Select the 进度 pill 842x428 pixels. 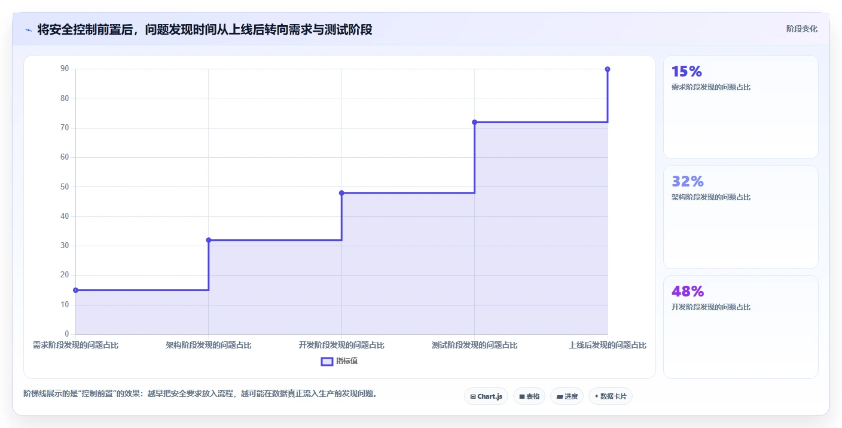(x=567, y=396)
